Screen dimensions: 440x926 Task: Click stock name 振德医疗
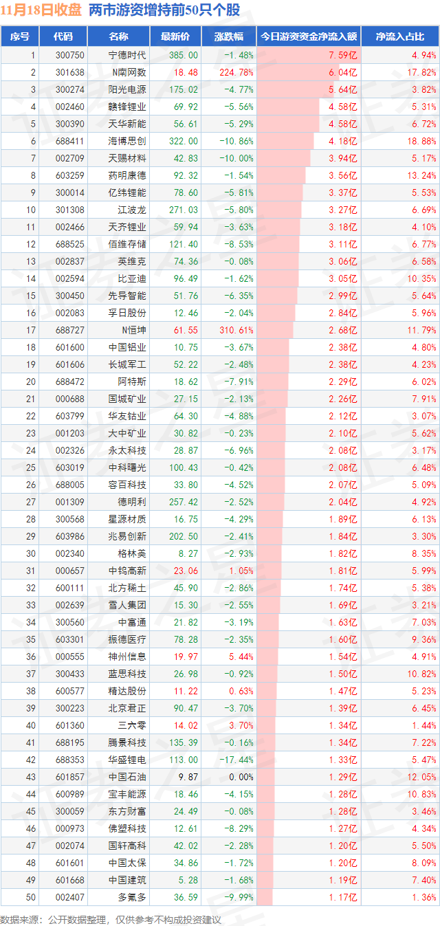point(128,639)
